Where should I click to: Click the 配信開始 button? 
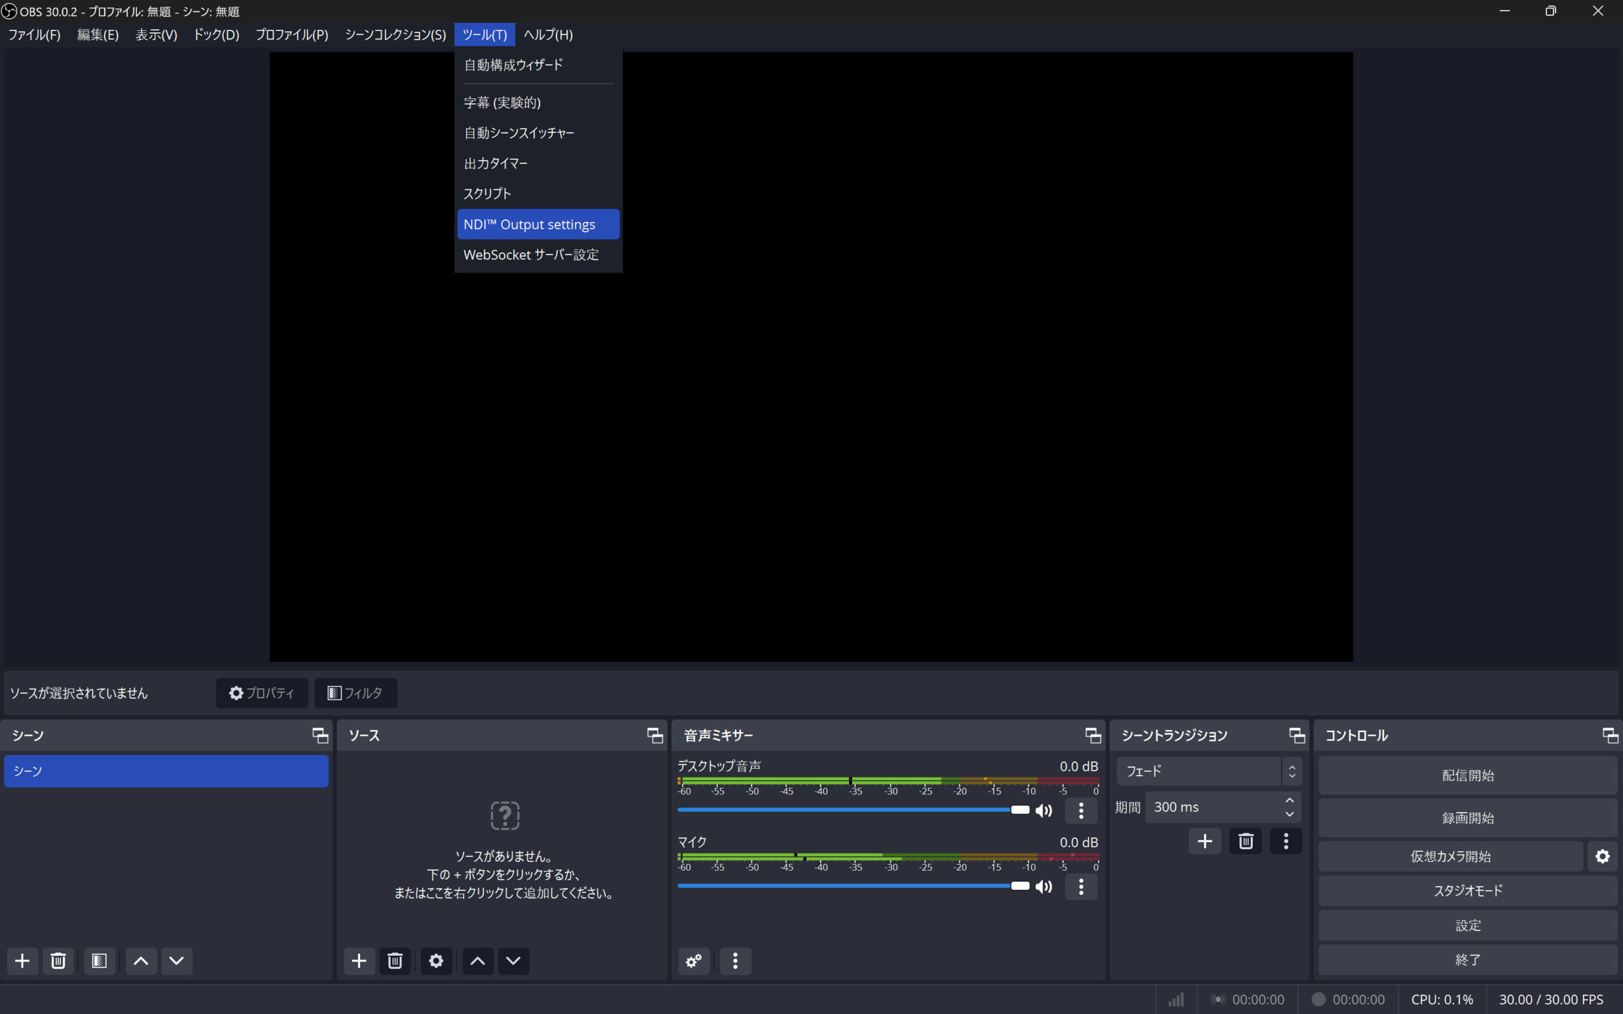(1468, 775)
